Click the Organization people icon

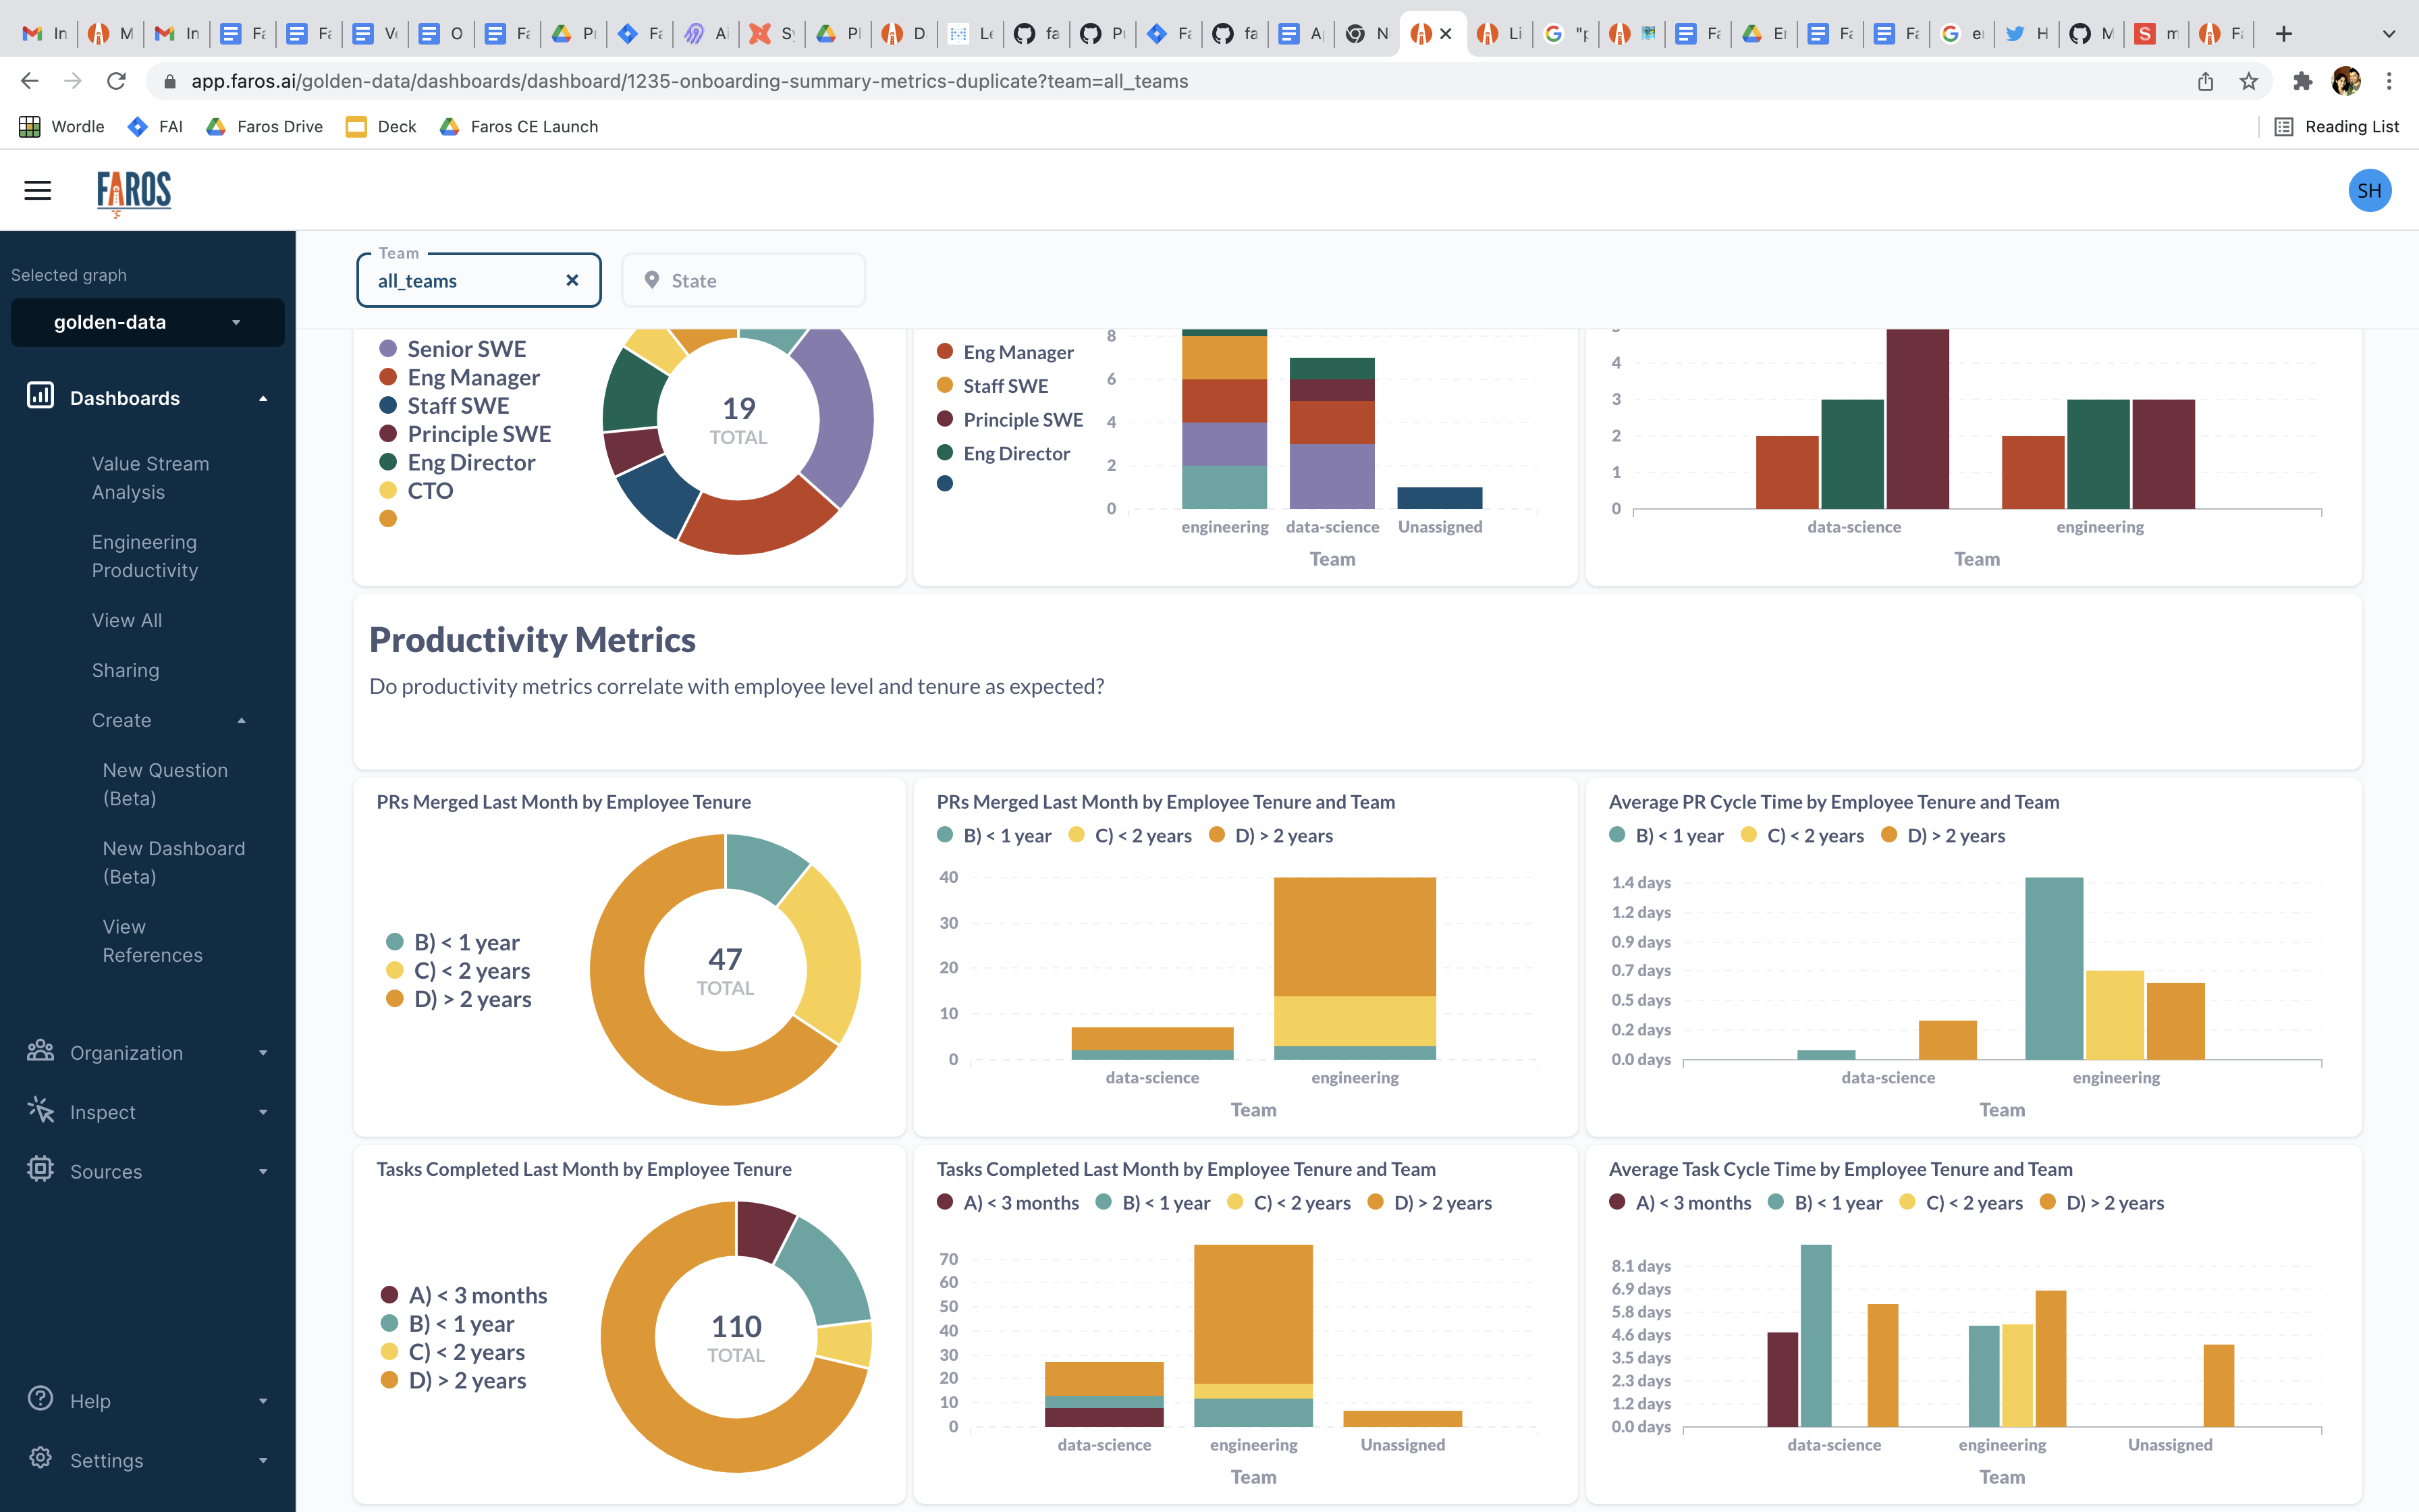coord(40,1052)
